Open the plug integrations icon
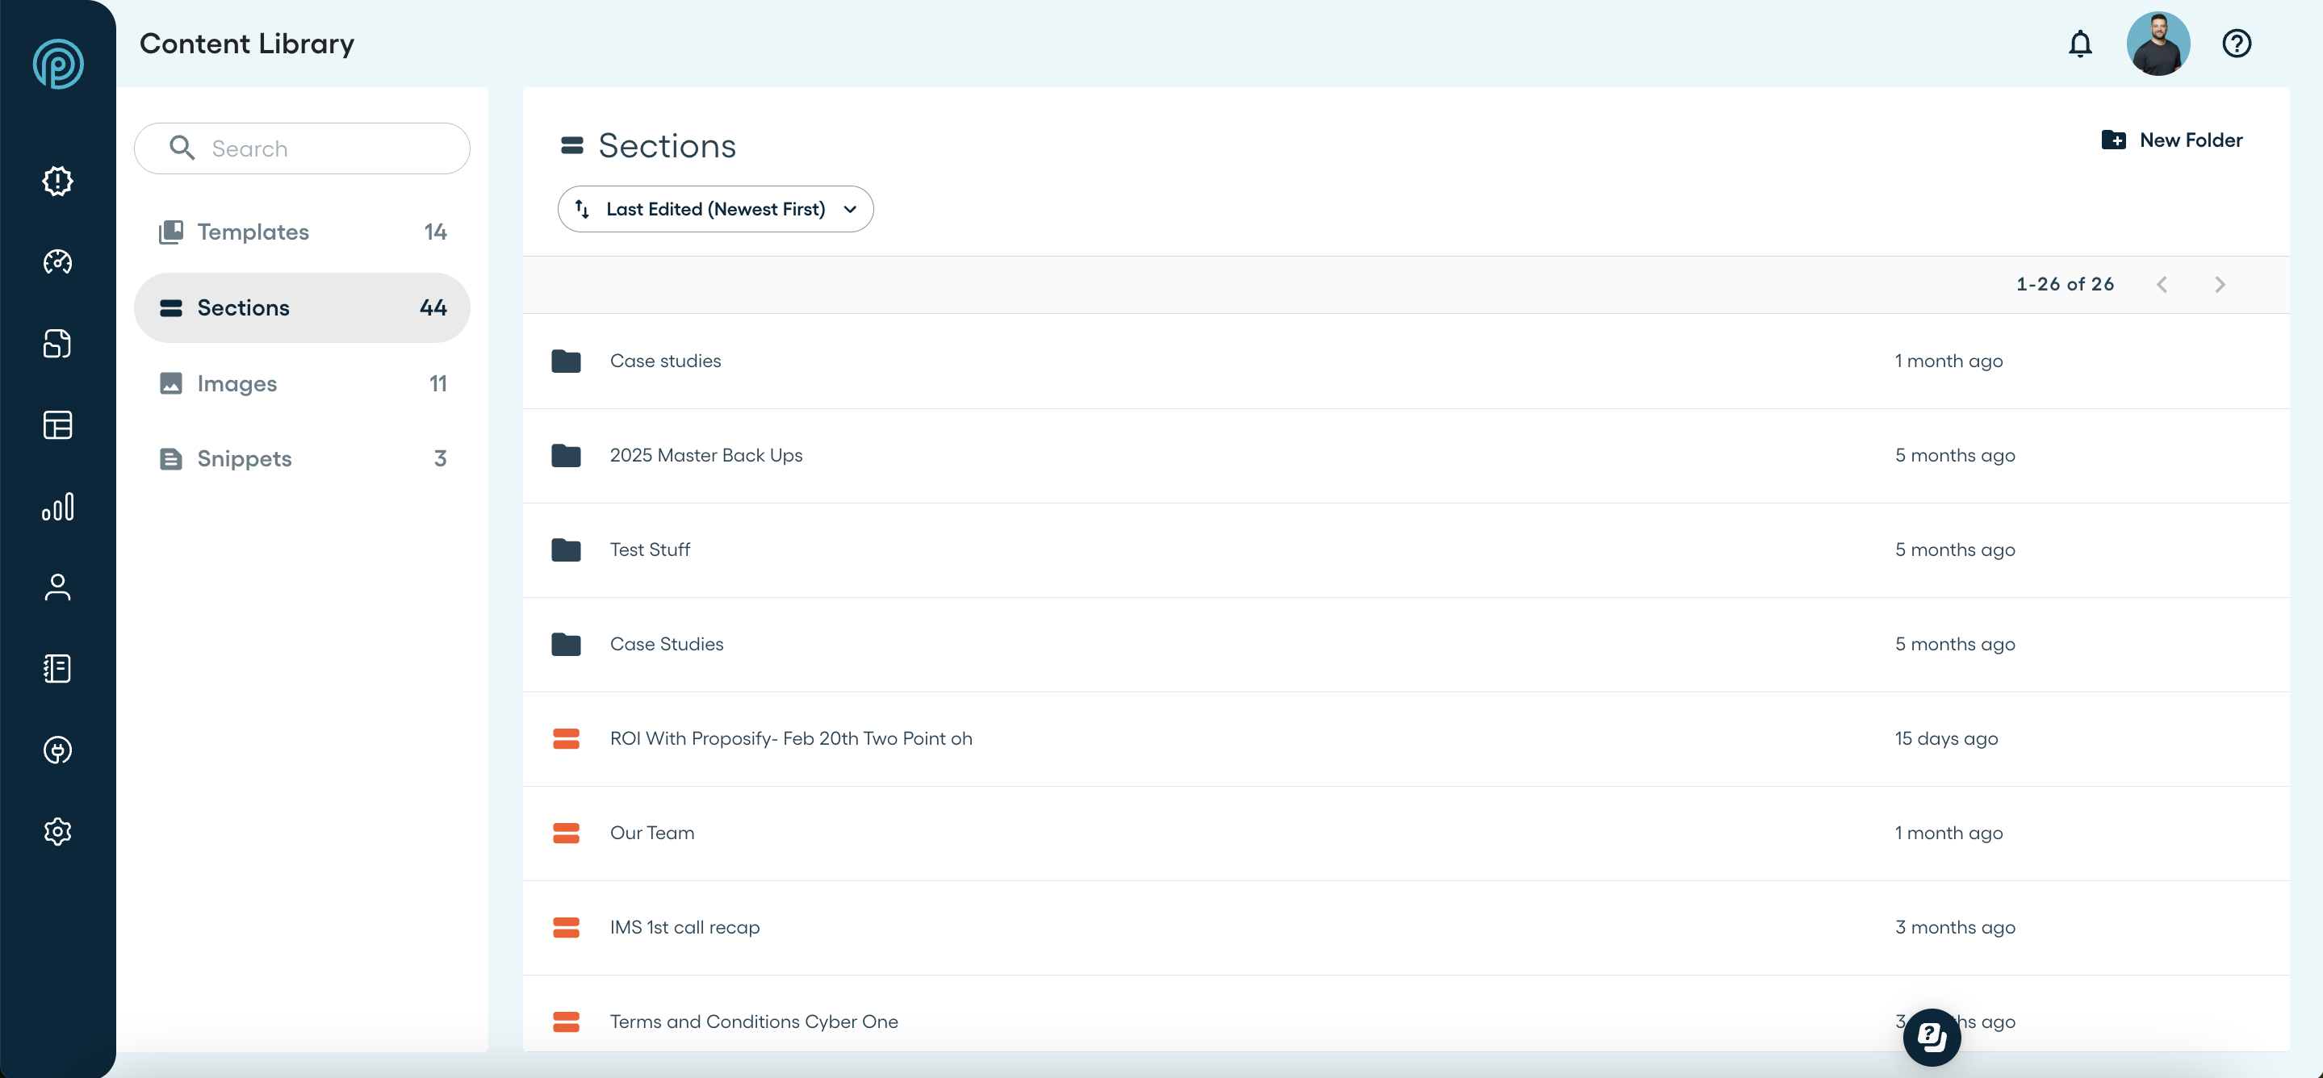Screen dimensions: 2323x1078 [x=58, y=750]
